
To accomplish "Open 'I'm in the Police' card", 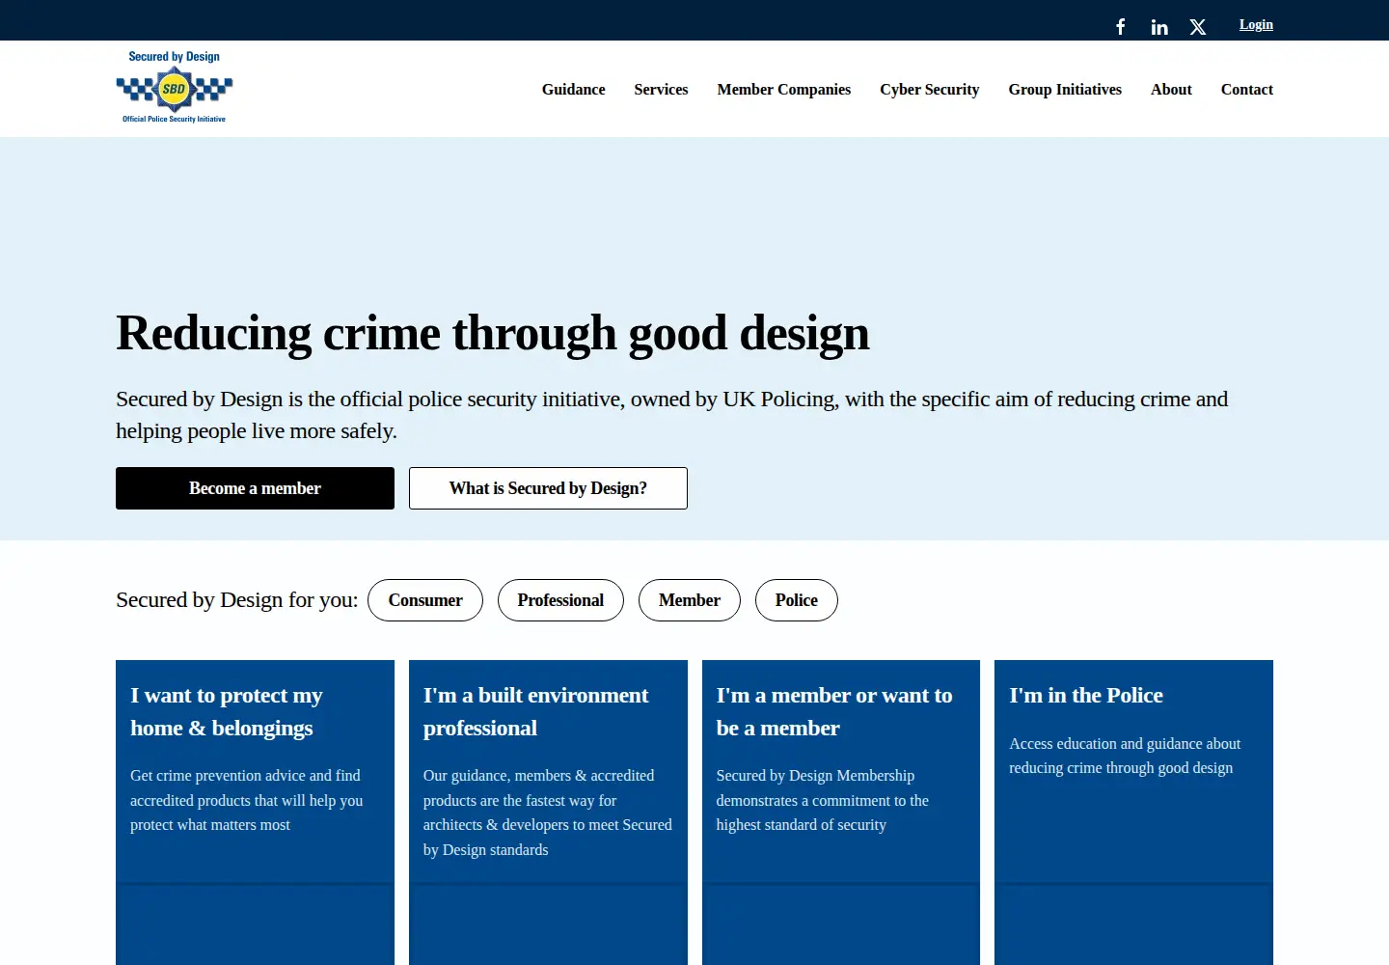I will pyautogui.click(x=1133, y=813).
